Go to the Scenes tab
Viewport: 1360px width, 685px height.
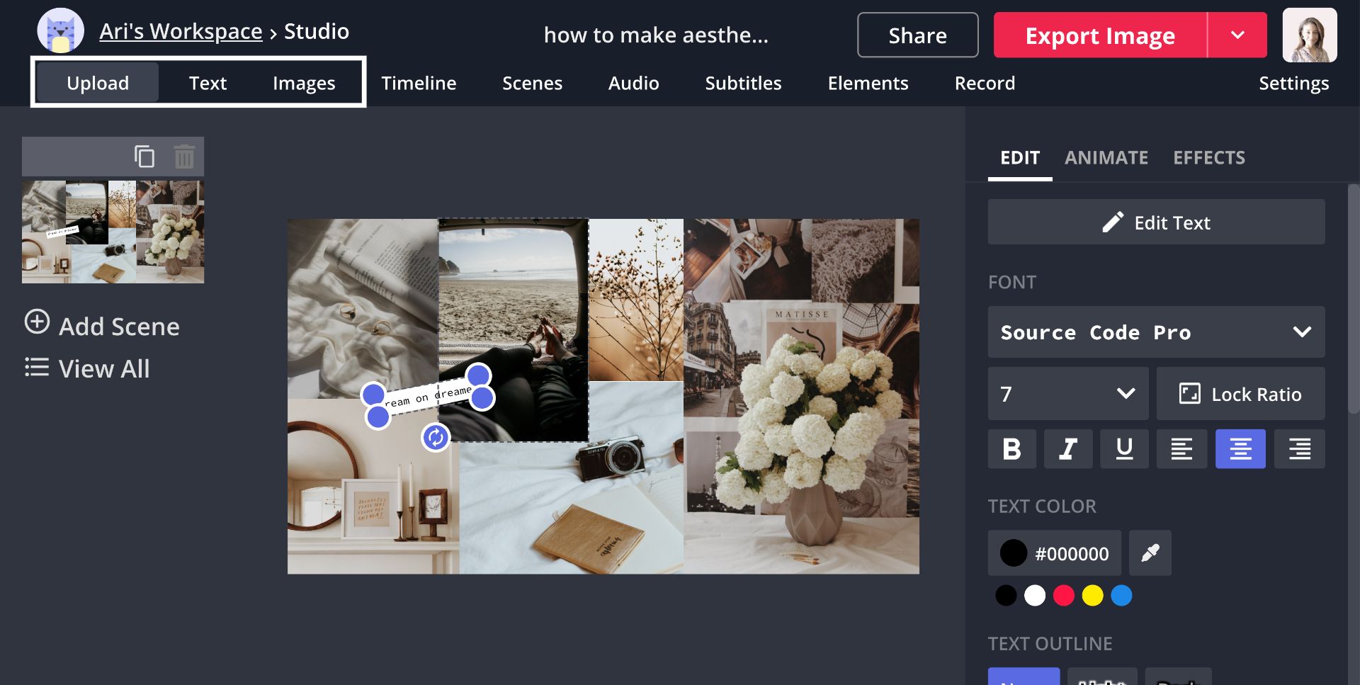(x=532, y=83)
